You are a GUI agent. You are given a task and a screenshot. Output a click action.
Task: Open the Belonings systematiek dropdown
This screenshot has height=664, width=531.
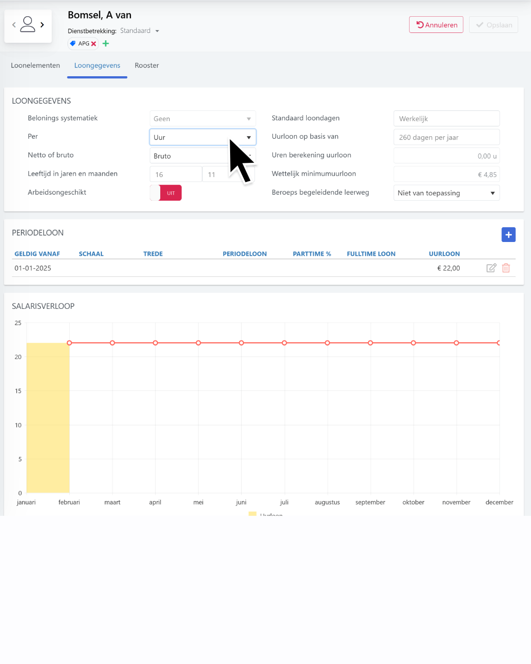pyautogui.click(x=202, y=119)
